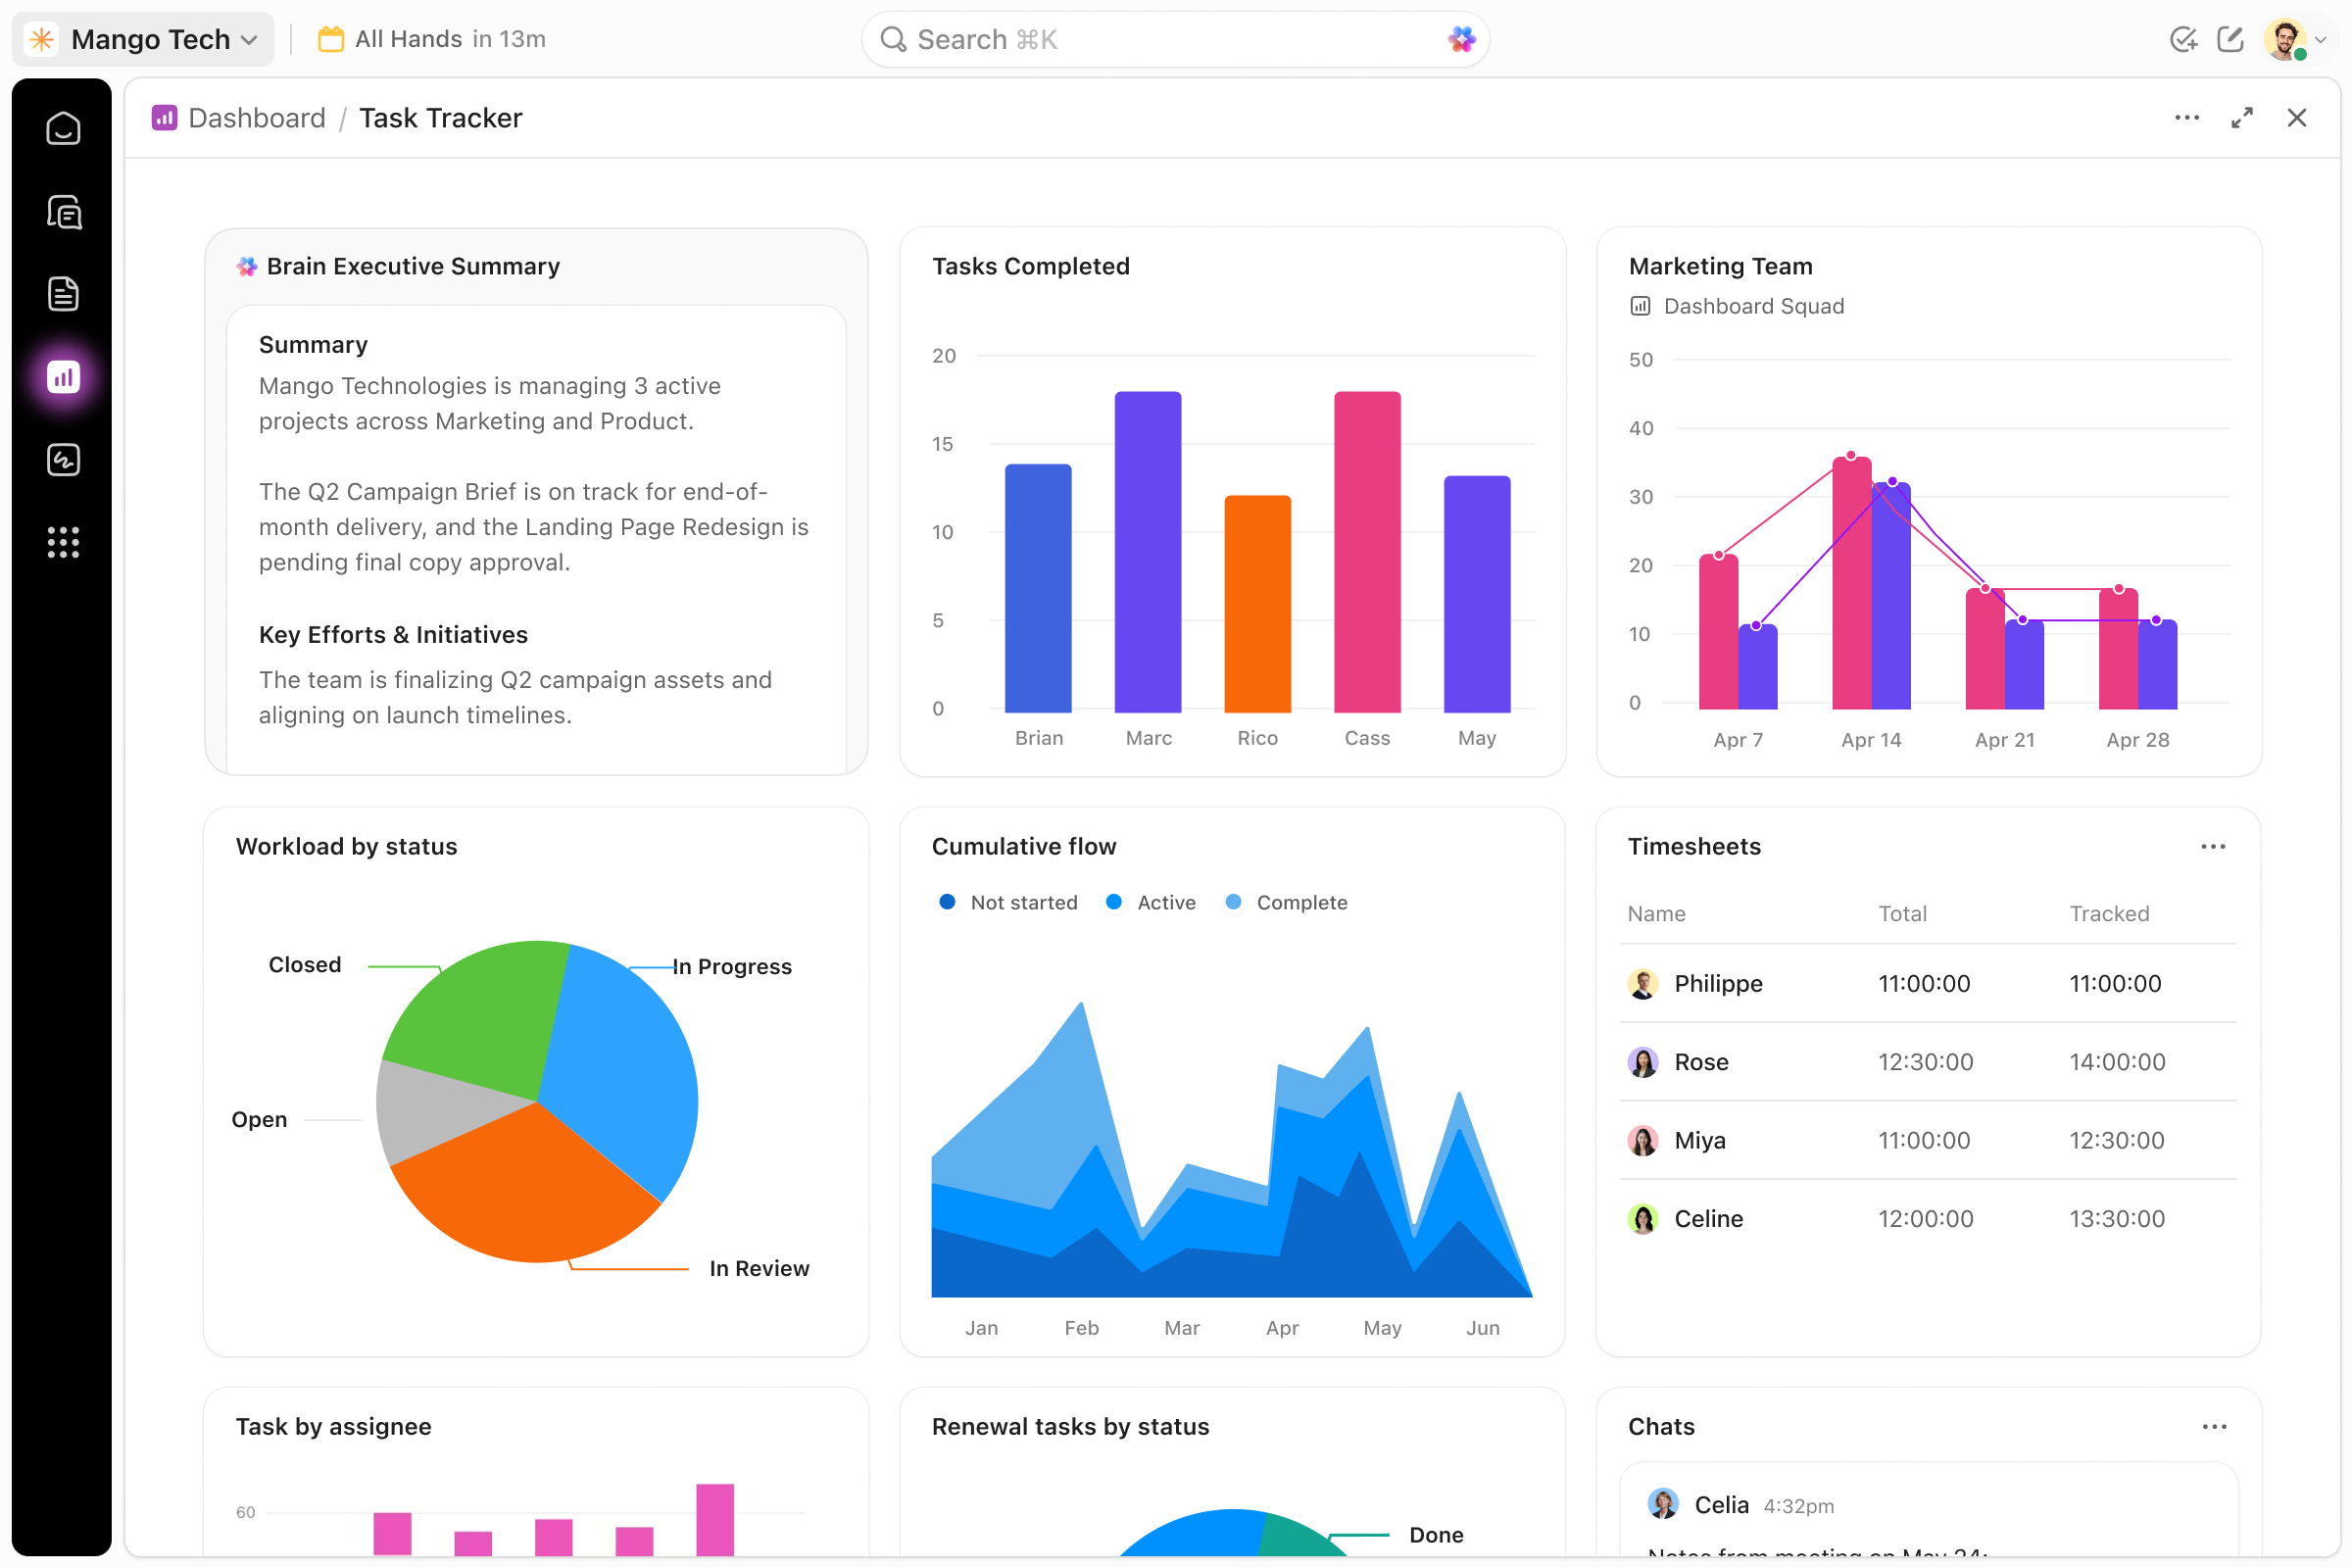This screenshot has height=1568, width=2352.
Task: Open the All Hands meeting reminder
Action: pyautogui.click(x=430, y=39)
